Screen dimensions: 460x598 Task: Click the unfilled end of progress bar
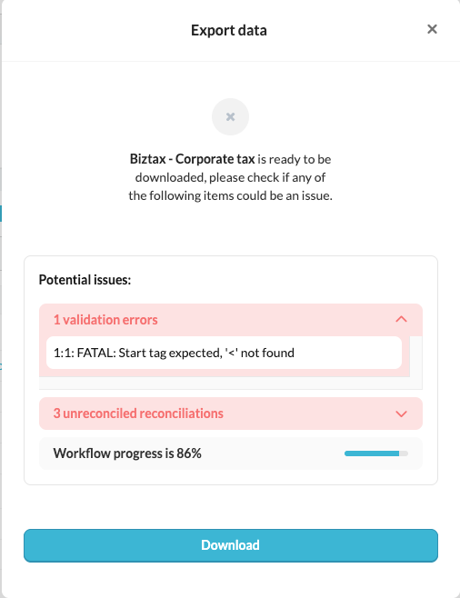coord(404,453)
